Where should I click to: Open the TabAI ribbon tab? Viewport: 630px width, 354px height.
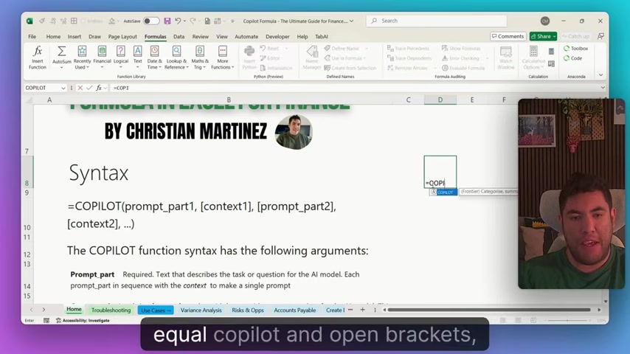[322, 37]
